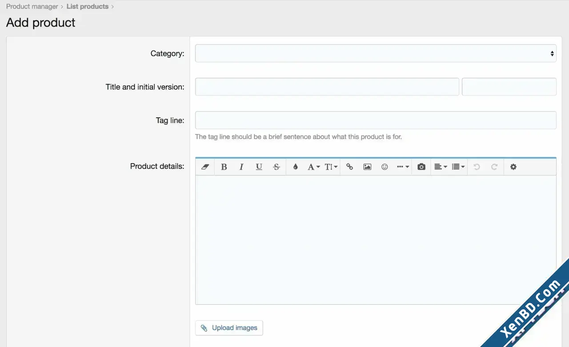Toggle Bold formatting in editor
Image resolution: width=569 pixels, height=347 pixels.
(224, 167)
